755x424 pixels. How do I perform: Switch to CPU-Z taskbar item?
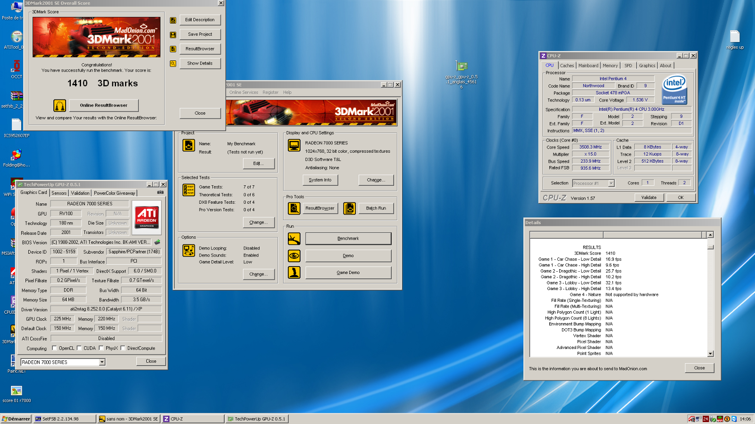193,419
